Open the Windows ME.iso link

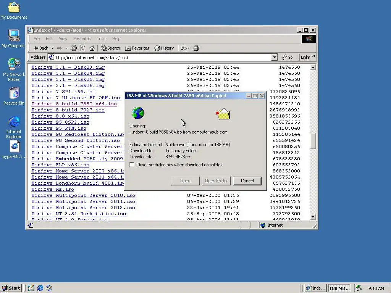point(53,189)
